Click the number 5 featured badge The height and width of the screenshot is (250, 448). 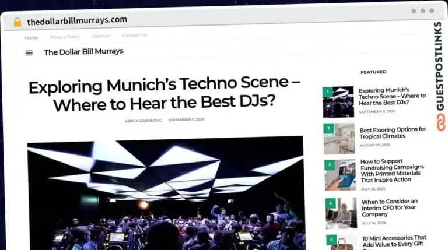(x=330, y=239)
